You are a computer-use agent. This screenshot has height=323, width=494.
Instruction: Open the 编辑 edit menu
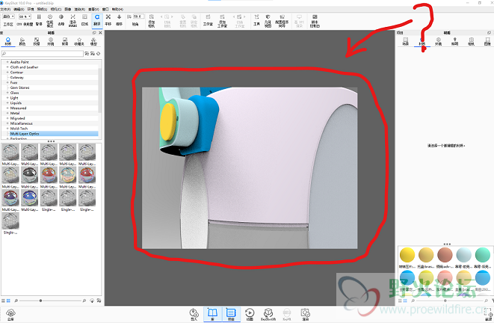(x=19, y=10)
